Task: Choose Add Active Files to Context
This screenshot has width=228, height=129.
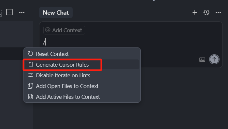Action: click(x=82, y=97)
